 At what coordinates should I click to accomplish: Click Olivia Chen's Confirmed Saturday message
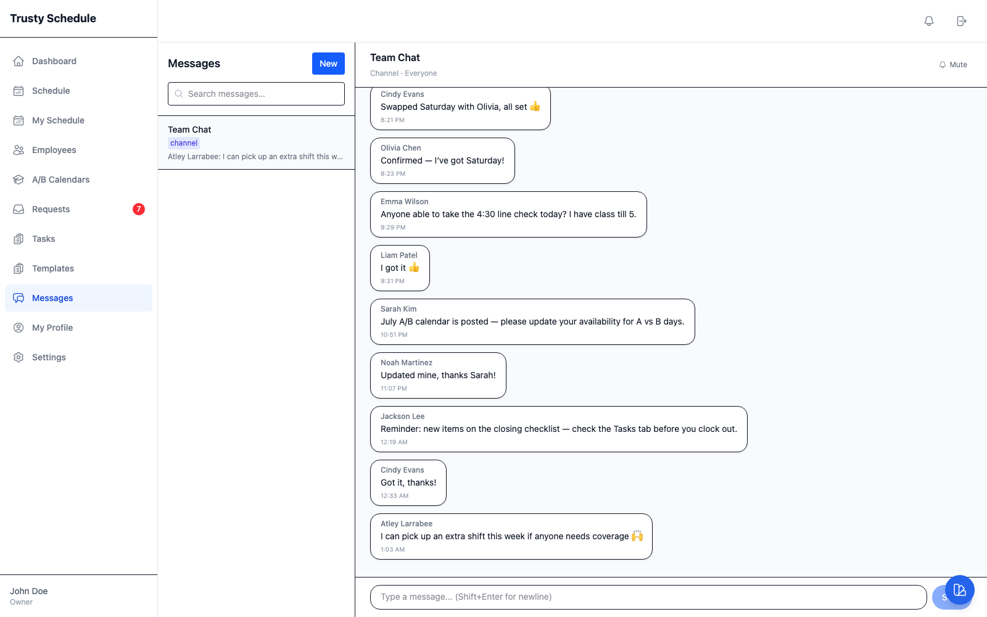[442, 160]
